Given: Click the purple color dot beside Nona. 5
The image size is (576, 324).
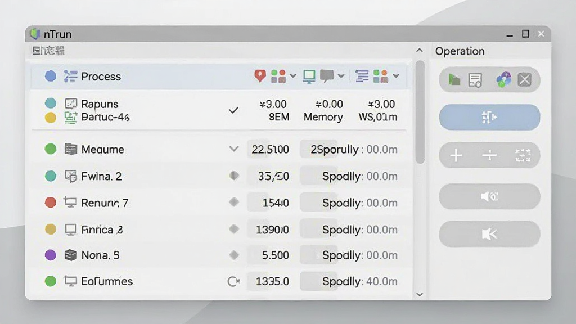Looking at the screenshot, I should [x=50, y=255].
